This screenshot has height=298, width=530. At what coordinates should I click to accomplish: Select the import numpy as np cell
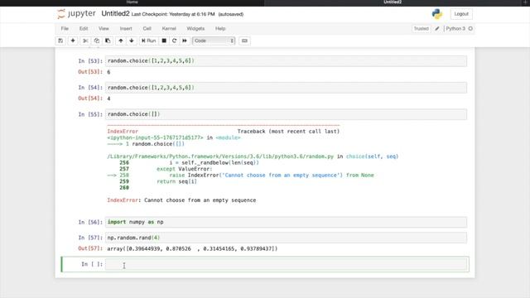click(286, 222)
